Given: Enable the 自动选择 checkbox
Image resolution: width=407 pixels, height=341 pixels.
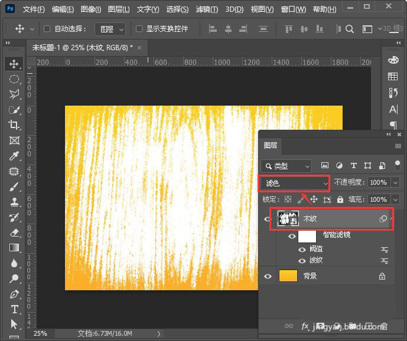Looking at the screenshot, I should [47, 29].
